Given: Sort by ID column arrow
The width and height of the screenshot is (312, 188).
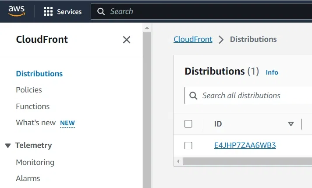Looking at the screenshot, I should (291, 124).
